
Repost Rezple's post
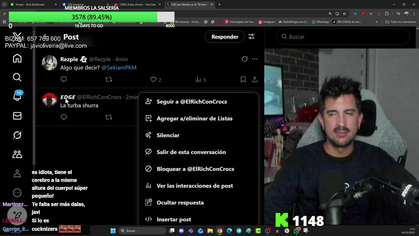pyautogui.click(x=109, y=79)
